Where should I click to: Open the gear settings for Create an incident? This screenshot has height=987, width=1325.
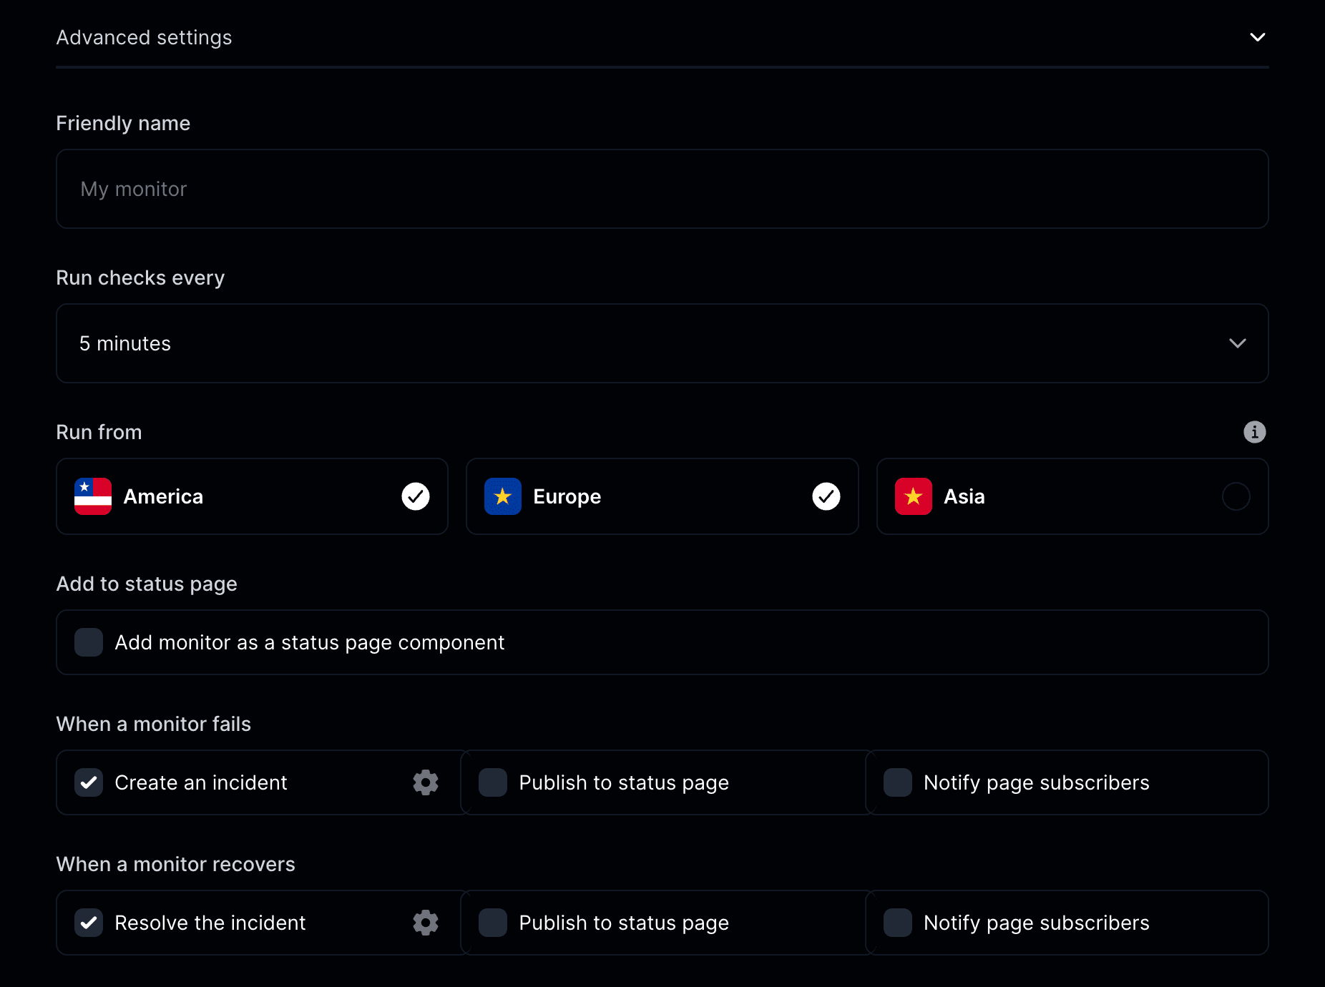tap(425, 782)
